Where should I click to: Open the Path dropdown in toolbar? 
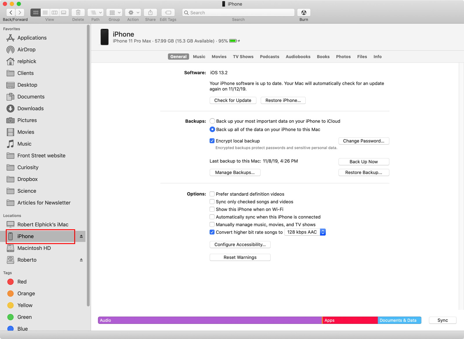(95, 12)
